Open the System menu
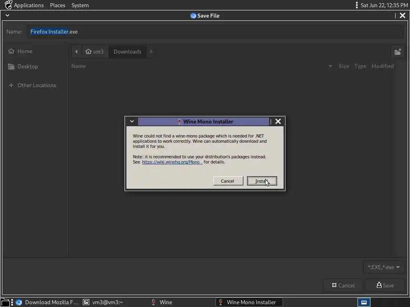 tap(80, 5)
